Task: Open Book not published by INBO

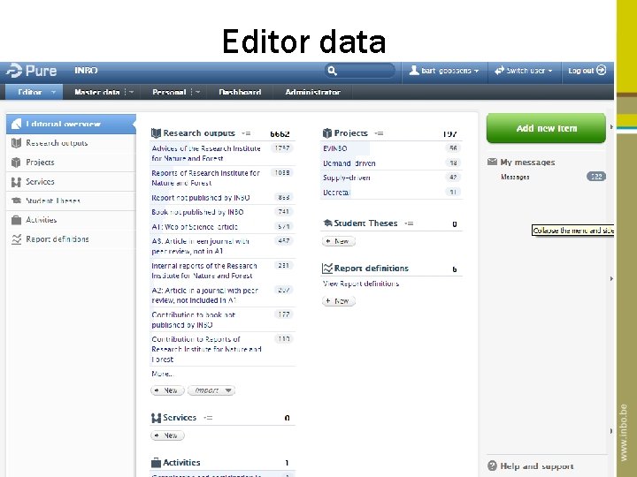Action: point(197,212)
